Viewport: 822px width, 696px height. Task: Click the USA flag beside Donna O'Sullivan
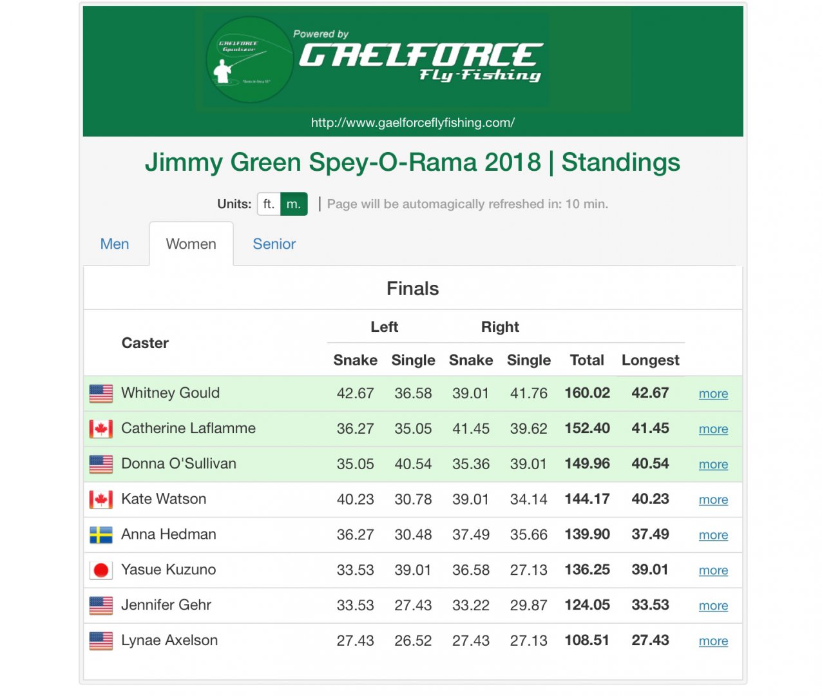point(101,464)
